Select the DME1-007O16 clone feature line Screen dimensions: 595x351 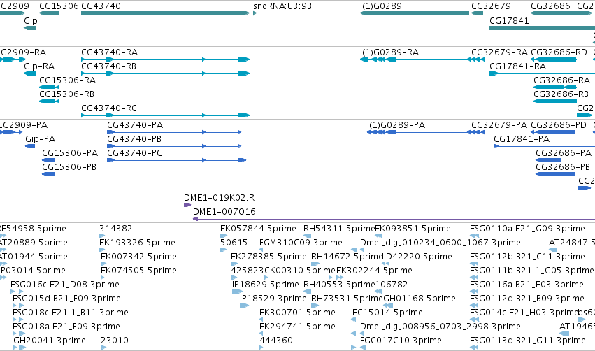point(394,219)
